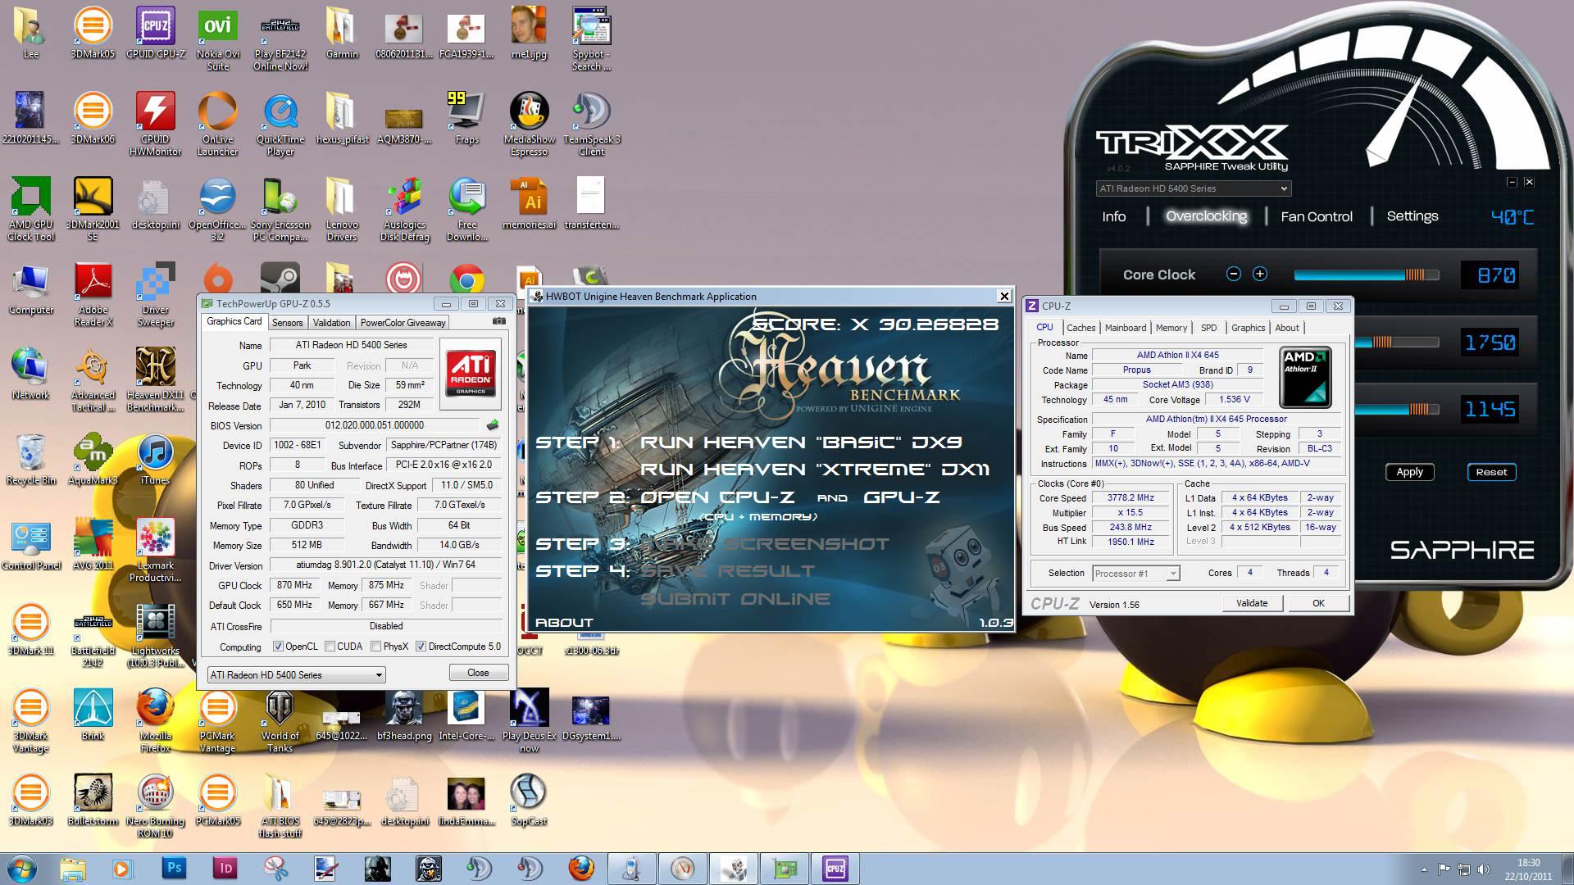Open the Firefox taskbar button
The width and height of the screenshot is (1574, 885).
click(581, 868)
